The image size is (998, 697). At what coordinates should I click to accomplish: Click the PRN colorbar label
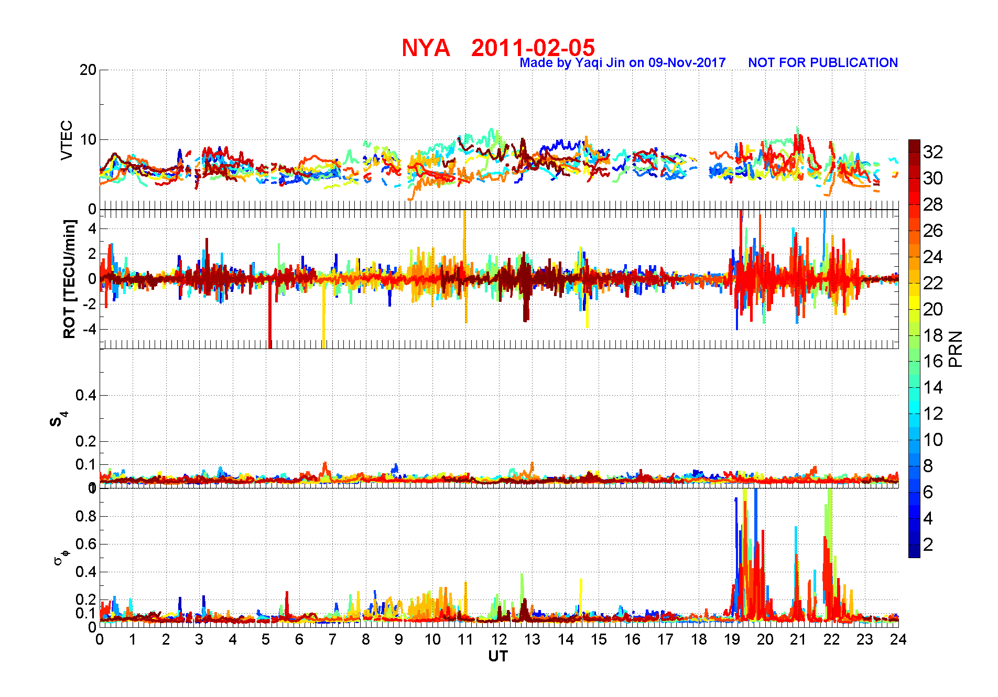tap(956, 349)
